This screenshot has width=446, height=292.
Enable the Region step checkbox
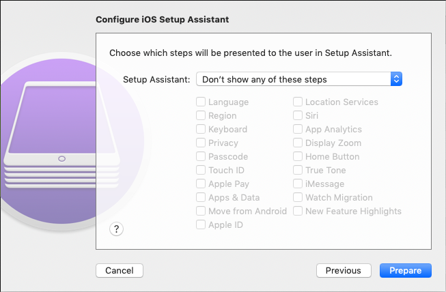(x=201, y=116)
